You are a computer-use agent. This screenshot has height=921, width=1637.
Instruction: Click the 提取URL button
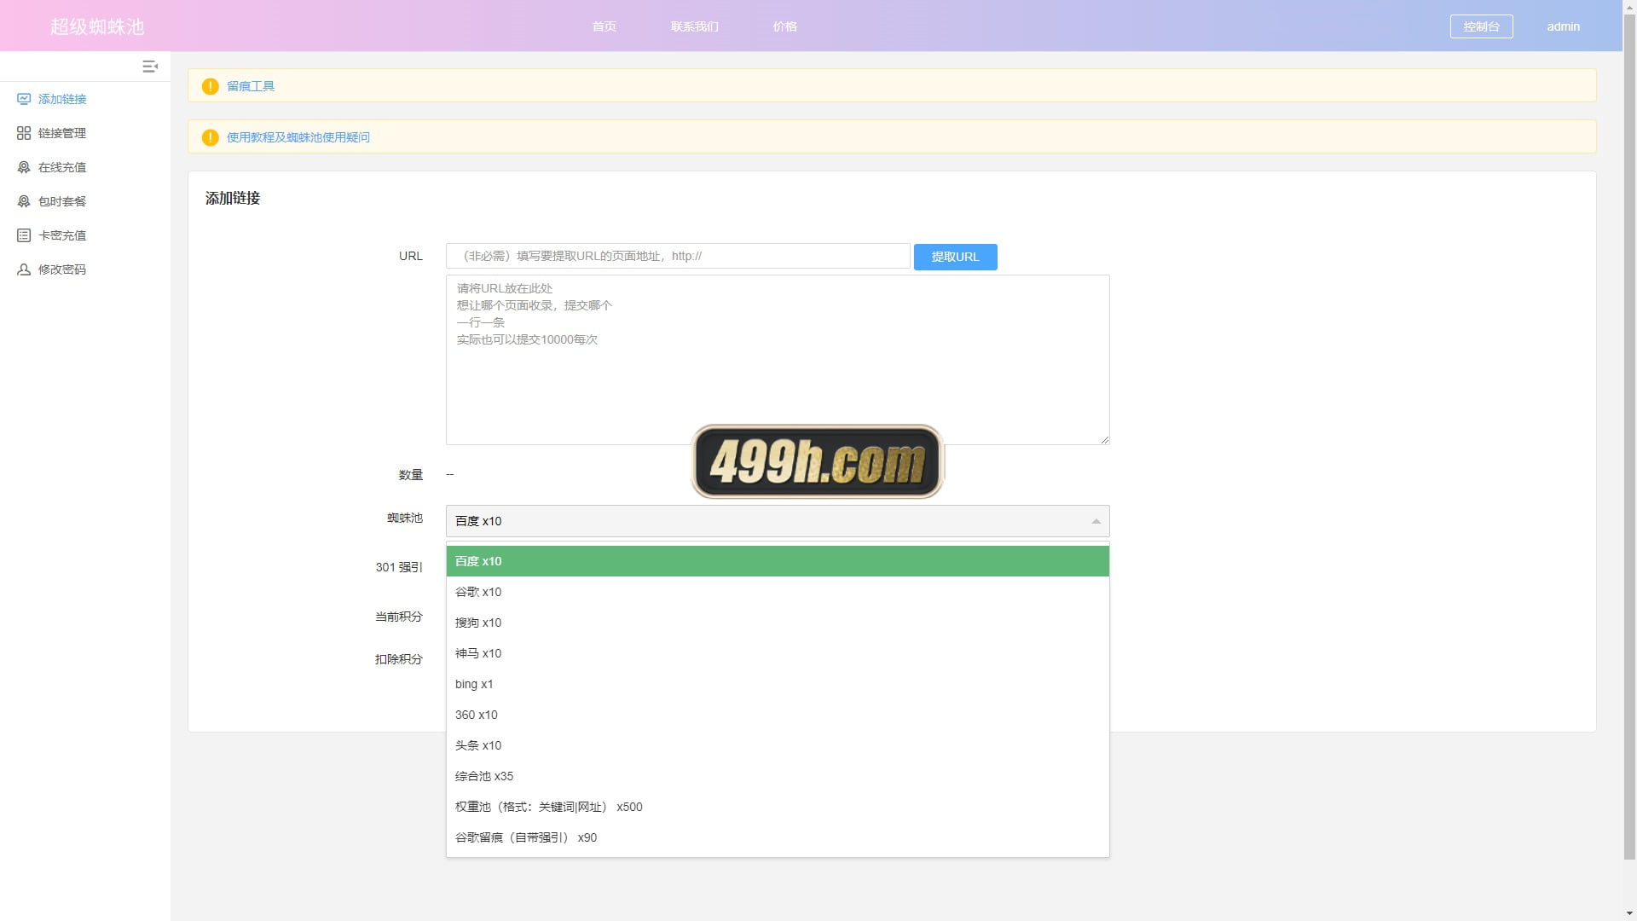pos(956,257)
